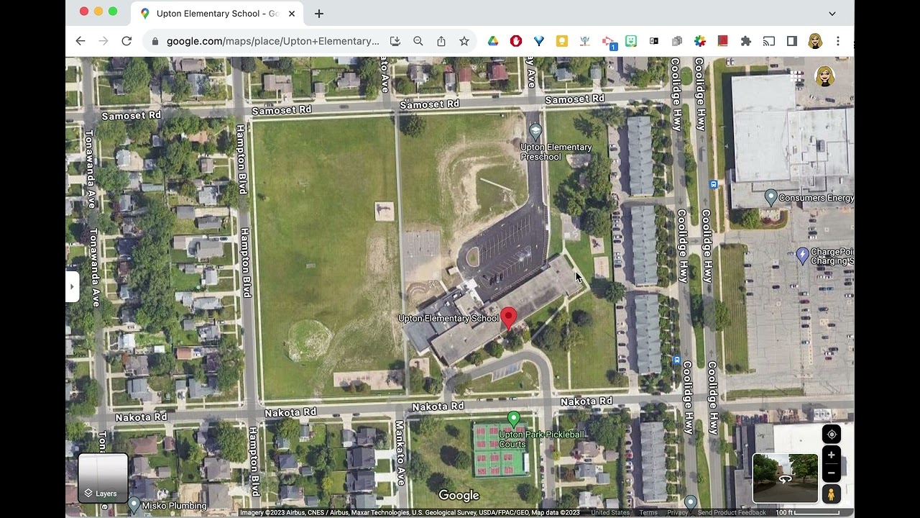The height and width of the screenshot is (518, 920).
Task: Open the Layers map type switcher
Action: click(103, 478)
